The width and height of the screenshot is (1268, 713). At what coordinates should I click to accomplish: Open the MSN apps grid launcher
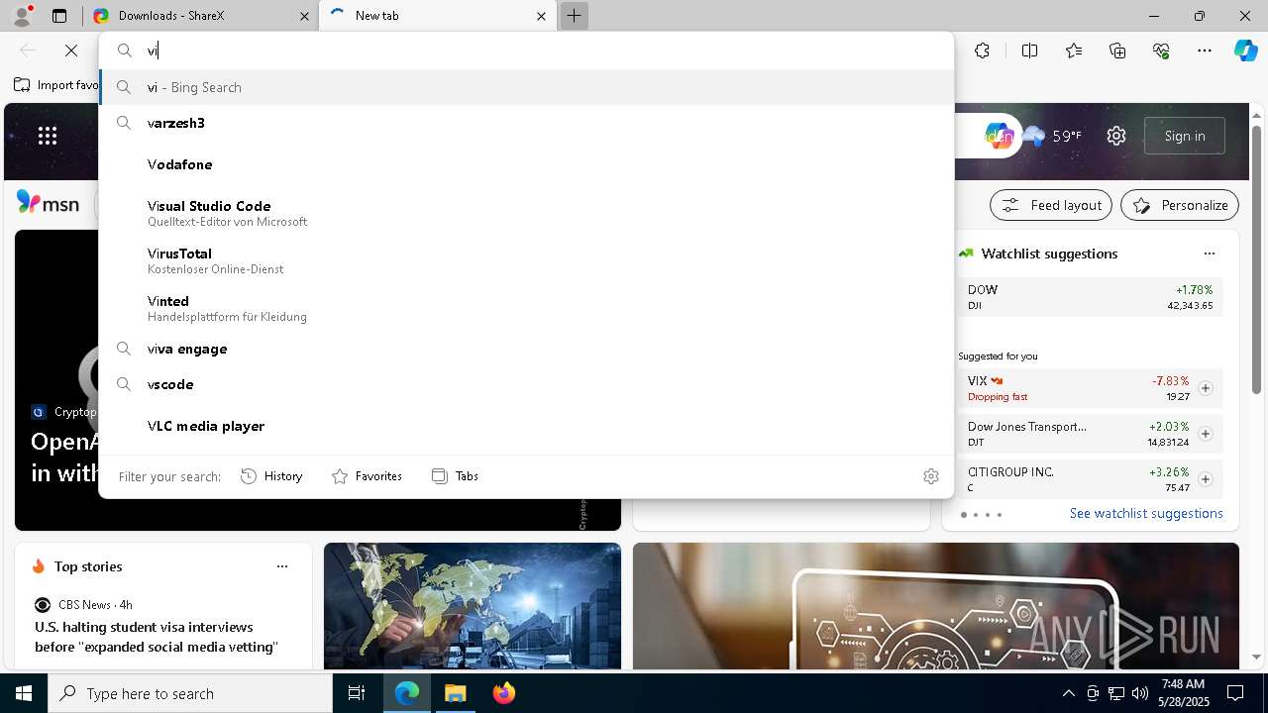coord(48,136)
